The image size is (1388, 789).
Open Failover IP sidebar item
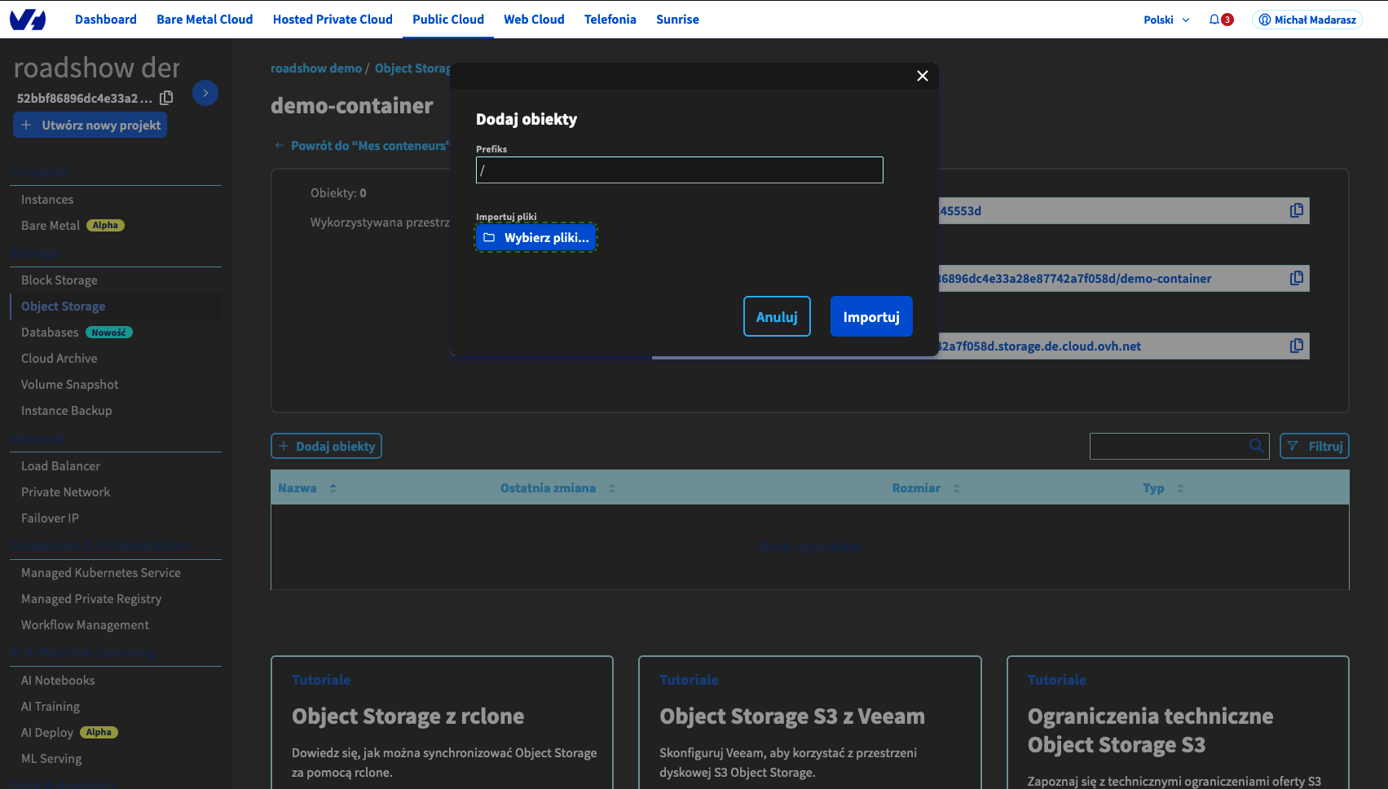click(51, 518)
